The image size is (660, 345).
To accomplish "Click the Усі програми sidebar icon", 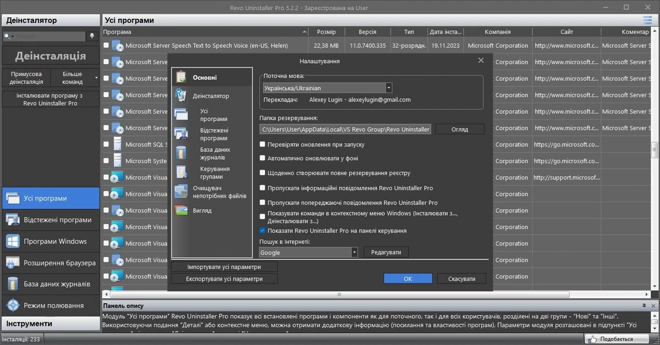I will click(x=13, y=198).
